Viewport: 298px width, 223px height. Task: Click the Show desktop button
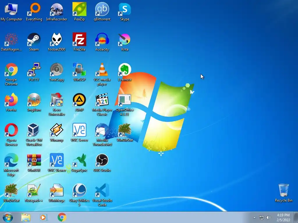[x=296, y=217]
